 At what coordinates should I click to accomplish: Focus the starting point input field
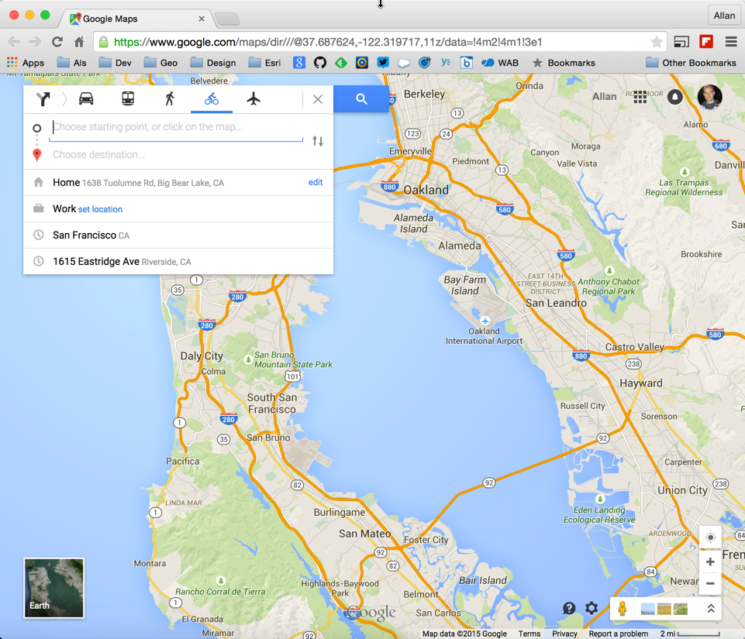(x=176, y=127)
